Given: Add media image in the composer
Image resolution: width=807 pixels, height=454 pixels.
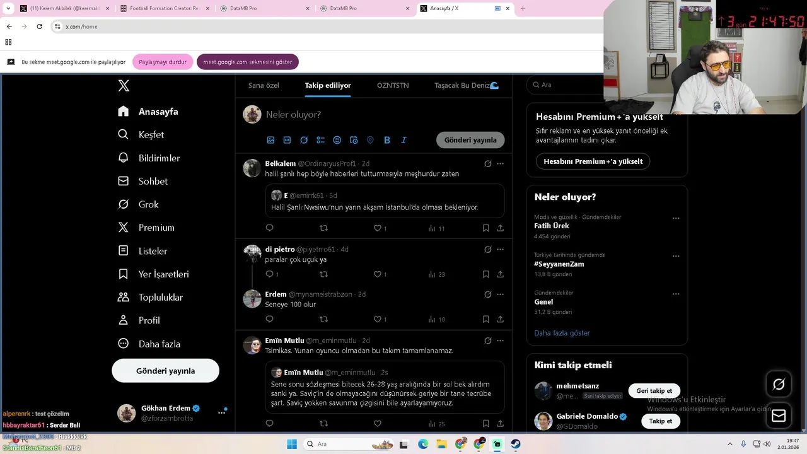Looking at the screenshot, I should point(270,140).
